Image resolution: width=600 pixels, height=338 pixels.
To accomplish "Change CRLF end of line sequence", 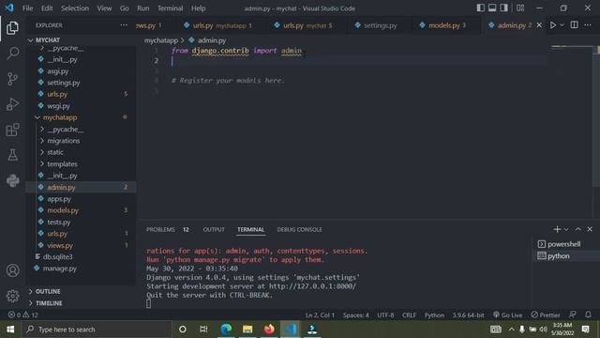I will [x=409, y=315].
